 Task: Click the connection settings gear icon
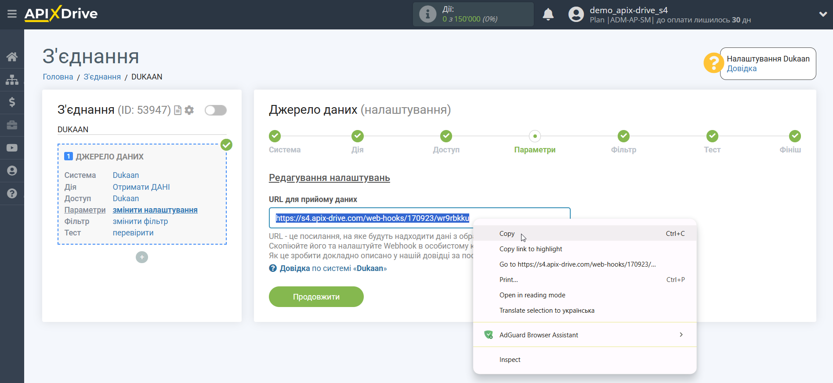pos(189,110)
